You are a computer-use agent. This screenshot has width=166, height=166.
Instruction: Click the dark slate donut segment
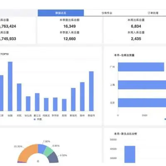[54, 158]
